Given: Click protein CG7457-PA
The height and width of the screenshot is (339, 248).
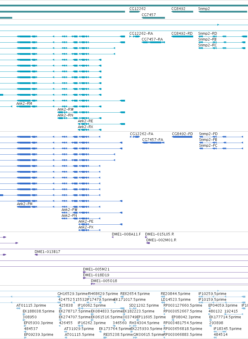Looking at the screenshot, I should (x=153, y=143).
